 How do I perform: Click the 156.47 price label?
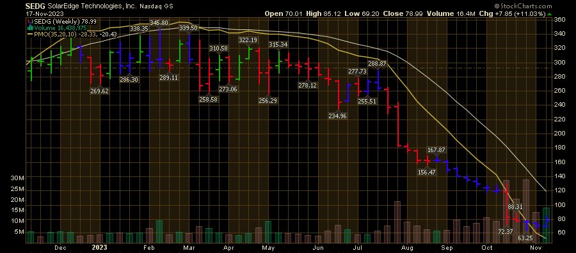pos(426,172)
